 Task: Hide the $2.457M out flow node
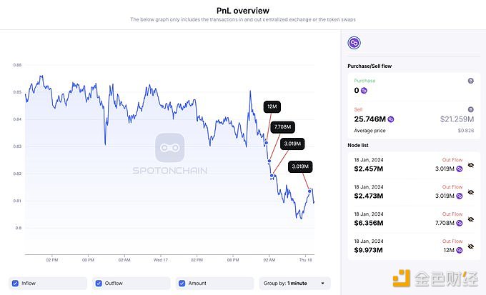470,167
